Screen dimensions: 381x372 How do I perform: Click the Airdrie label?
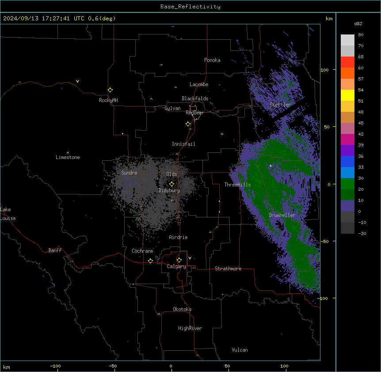178,237
